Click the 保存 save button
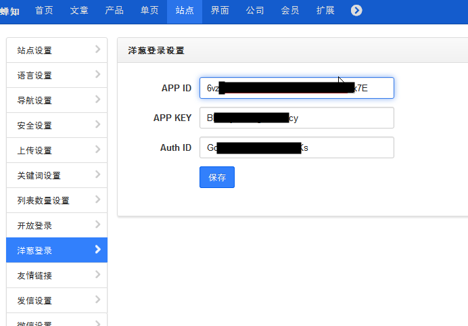468x326 pixels. point(216,177)
